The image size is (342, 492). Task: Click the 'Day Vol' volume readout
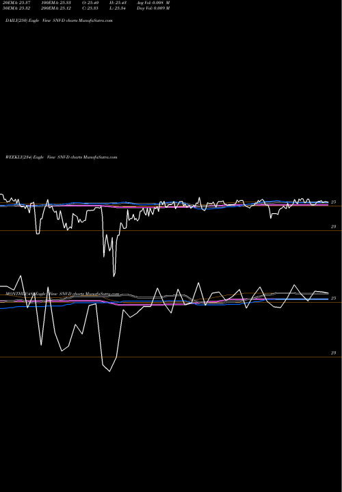[x=153, y=8]
